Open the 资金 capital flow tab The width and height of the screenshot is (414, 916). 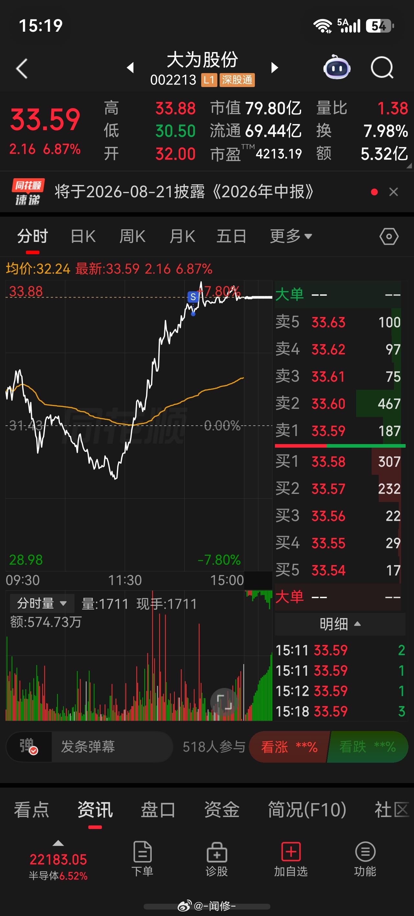coord(222,810)
